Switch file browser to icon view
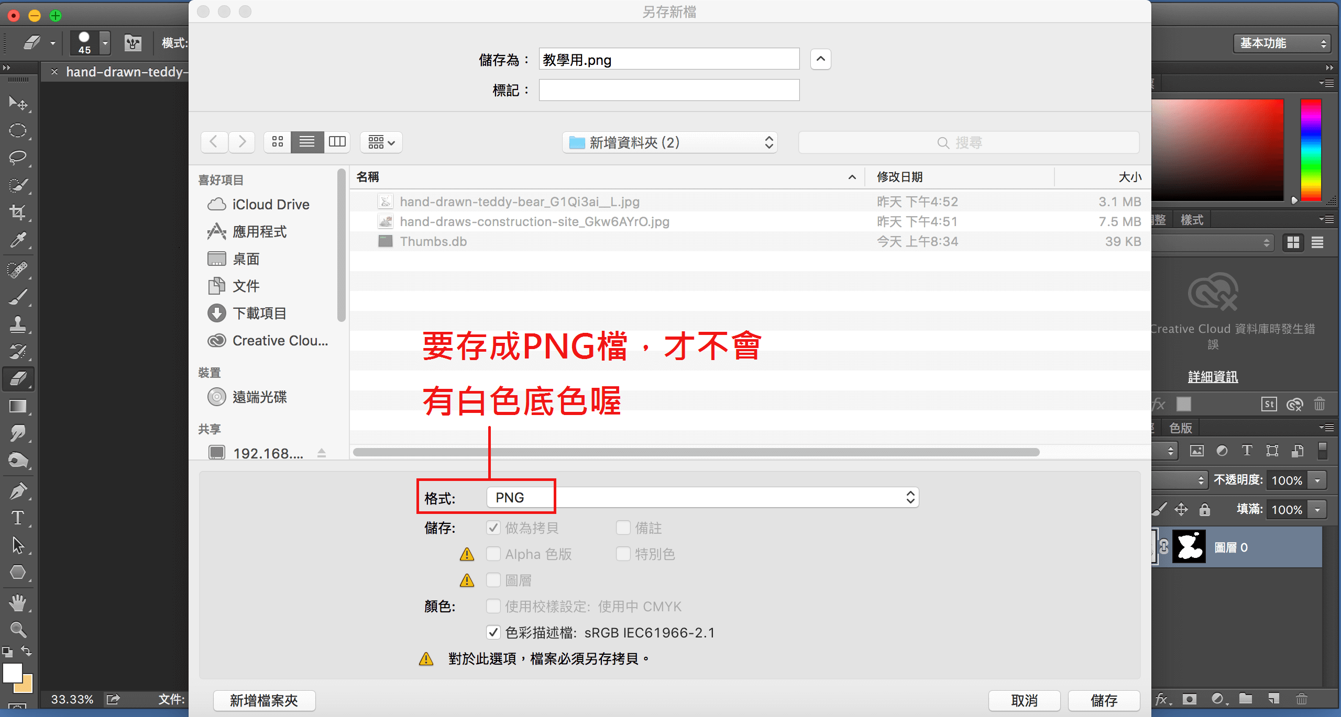This screenshot has height=717, width=1341. coord(278,142)
